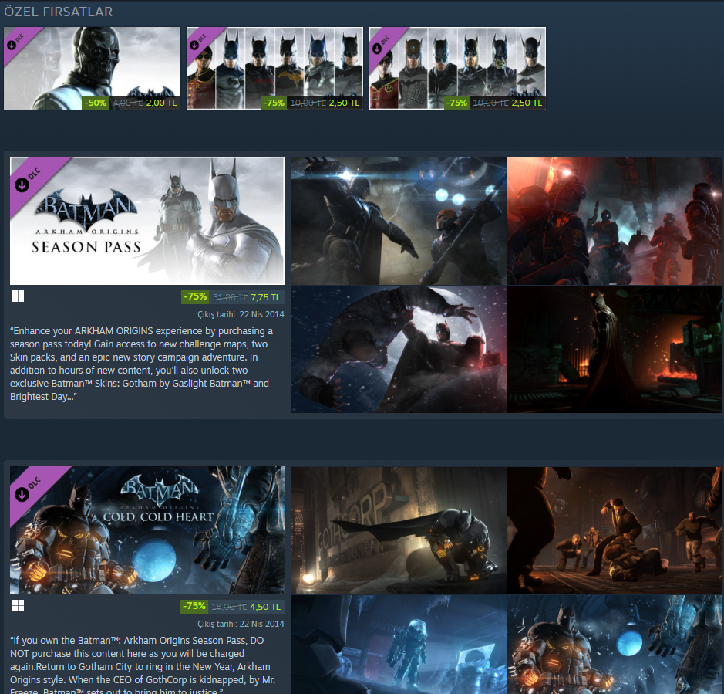The height and width of the screenshot is (694, 724).
Task: View Batman fighting in snow moon screenshot
Action: click(x=399, y=349)
